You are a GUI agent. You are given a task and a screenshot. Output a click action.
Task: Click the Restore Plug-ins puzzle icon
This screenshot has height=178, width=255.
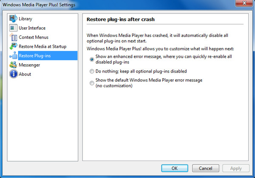point(13,56)
